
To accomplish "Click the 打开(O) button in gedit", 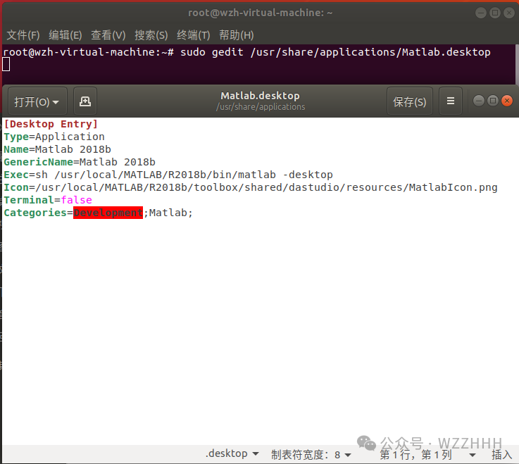I will click(x=37, y=101).
